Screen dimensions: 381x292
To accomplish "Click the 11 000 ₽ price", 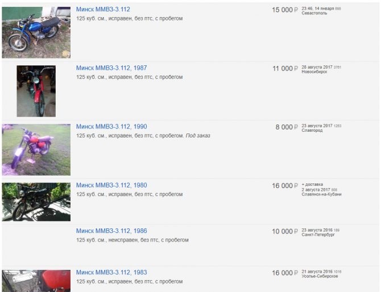I will 285,69.
